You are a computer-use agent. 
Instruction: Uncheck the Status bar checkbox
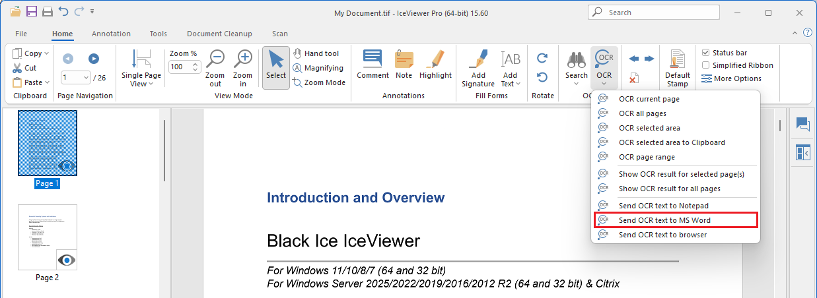point(706,53)
